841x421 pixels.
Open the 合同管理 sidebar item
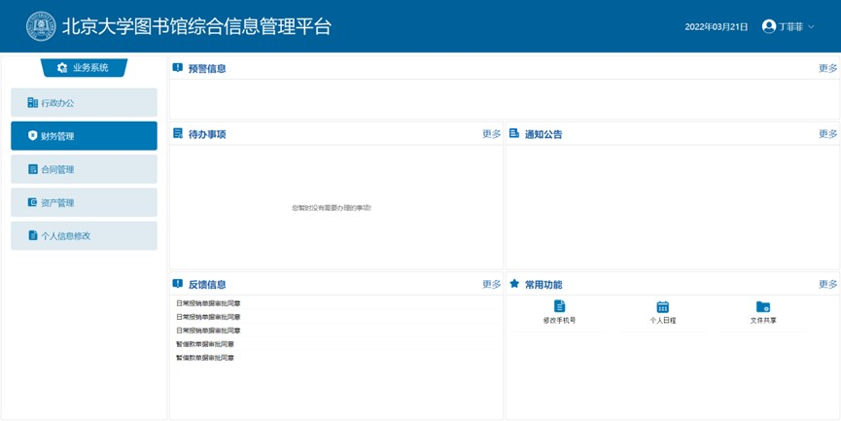84,169
